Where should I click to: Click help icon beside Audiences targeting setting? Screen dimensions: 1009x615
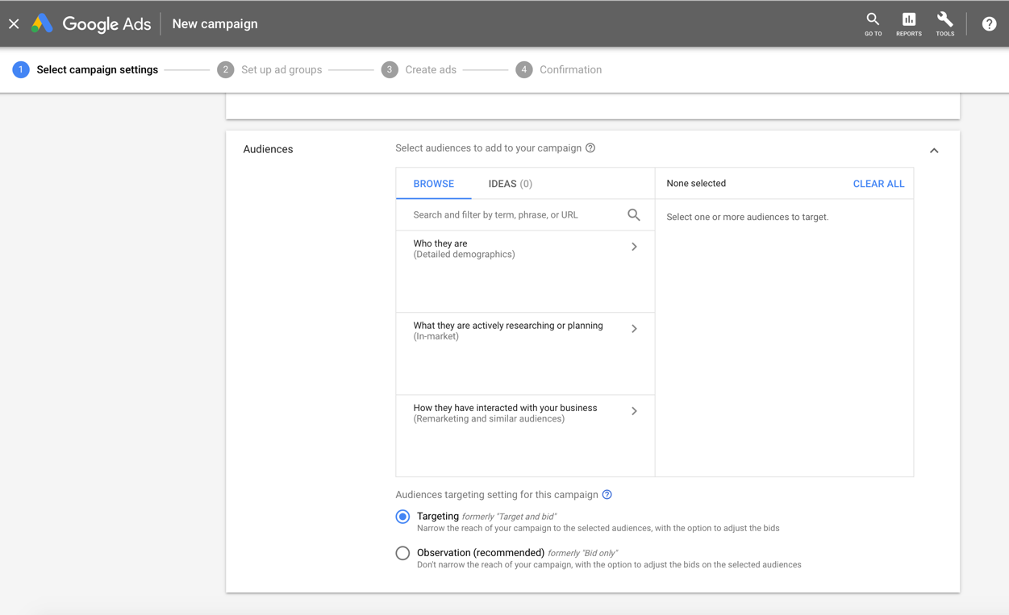coord(607,495)
